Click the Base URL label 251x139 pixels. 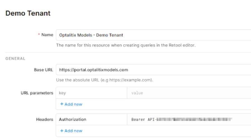[x=43, y=70]
